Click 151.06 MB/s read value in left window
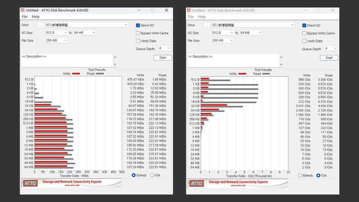Screen dimensions: 359x202 pyautogui.click(x=157, y=106)
